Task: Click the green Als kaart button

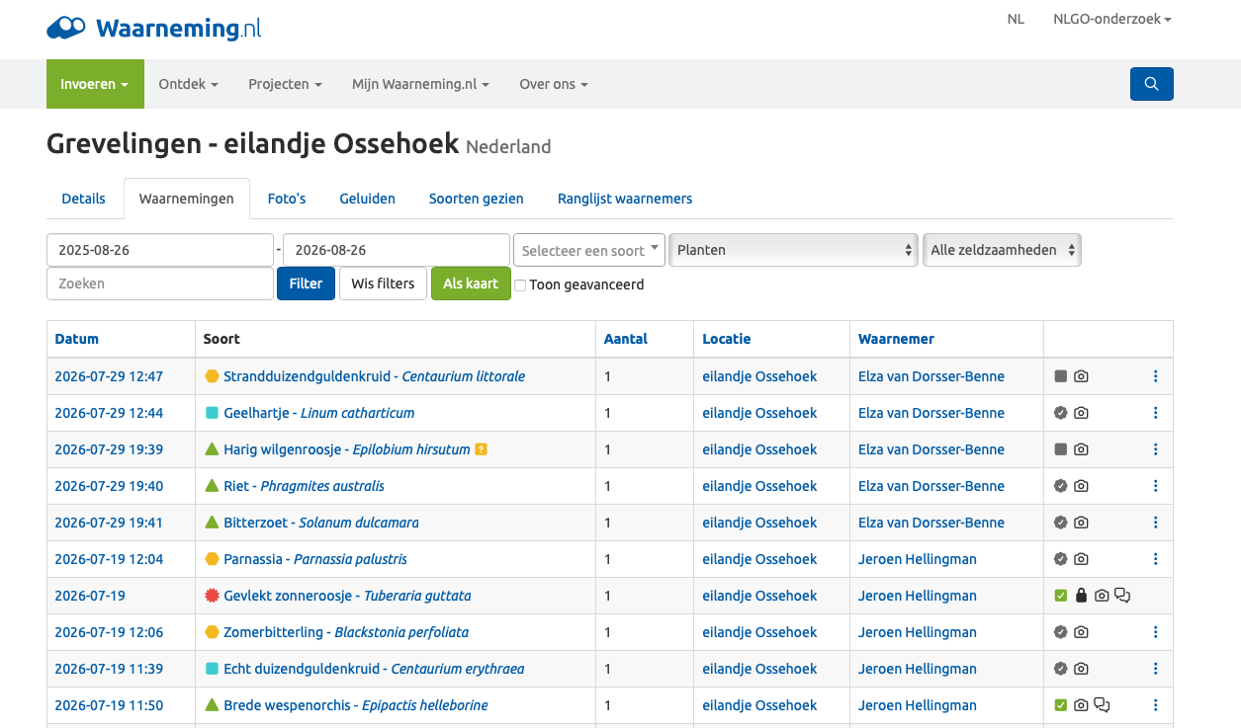Action: 471,283
